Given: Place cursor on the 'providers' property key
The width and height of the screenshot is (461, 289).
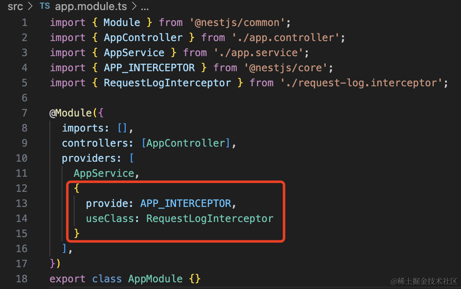Looking at the screenshot, I should 88,158.
